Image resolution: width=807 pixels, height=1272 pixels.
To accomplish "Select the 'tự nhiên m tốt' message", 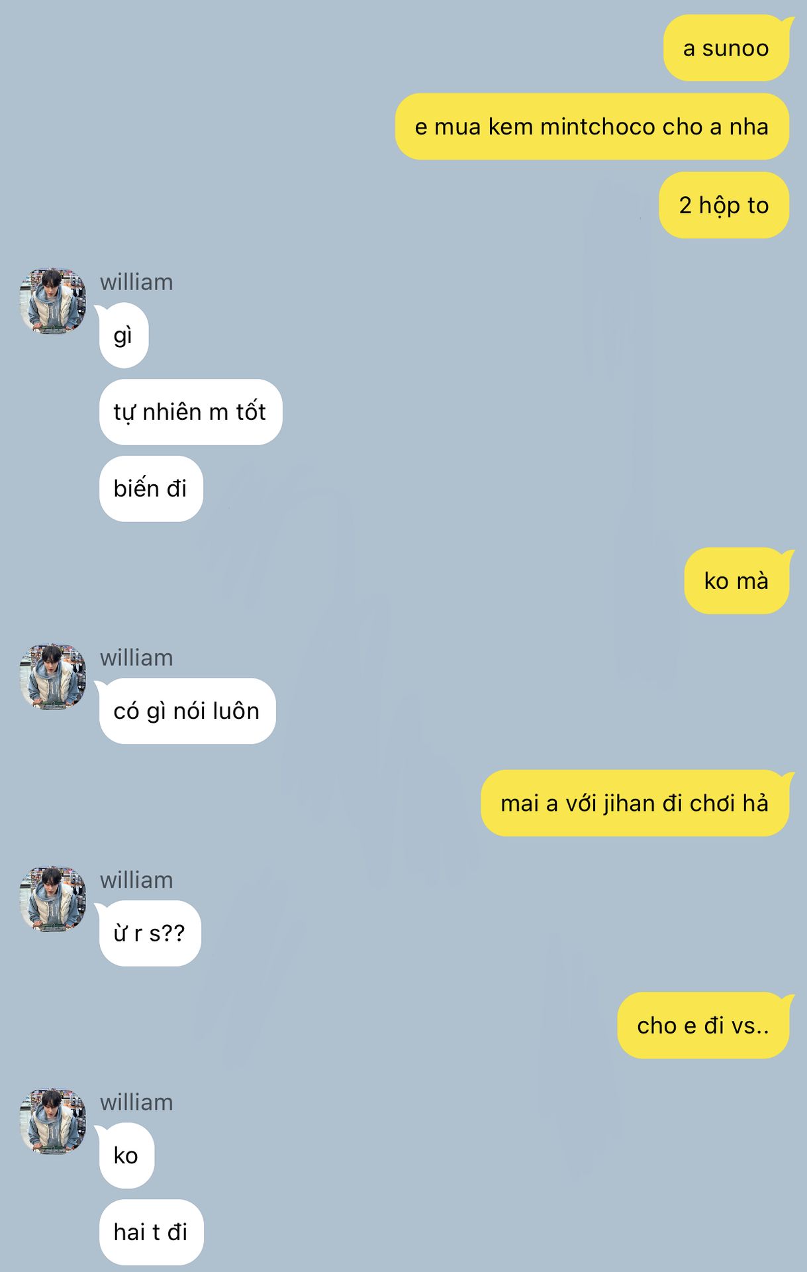I will 191,412.
